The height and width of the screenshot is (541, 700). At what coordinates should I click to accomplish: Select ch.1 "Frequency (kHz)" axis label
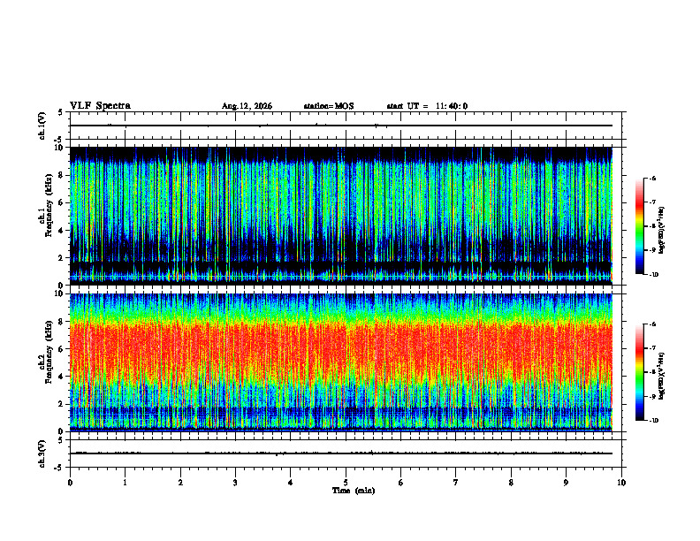pyautogui.click(x=49, y=205)
